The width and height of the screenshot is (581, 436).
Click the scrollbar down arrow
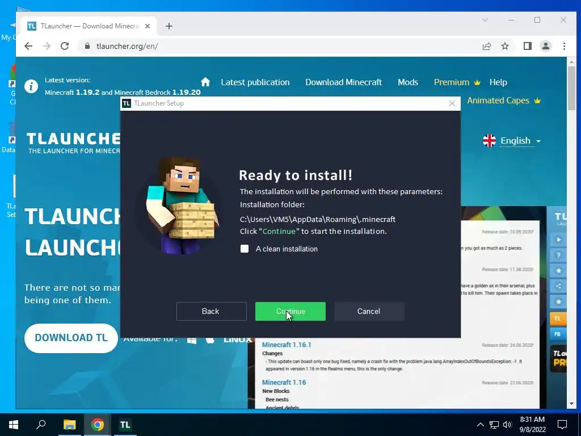point(571,404)
